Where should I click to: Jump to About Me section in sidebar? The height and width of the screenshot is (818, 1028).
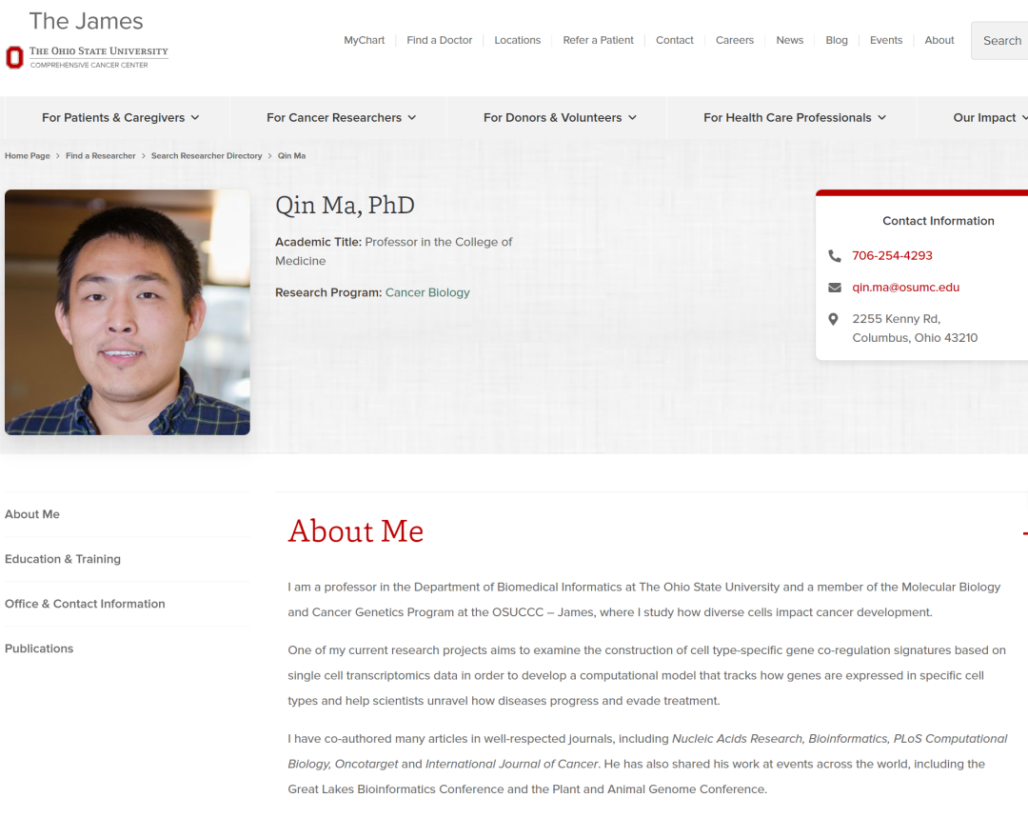[32, 514]
